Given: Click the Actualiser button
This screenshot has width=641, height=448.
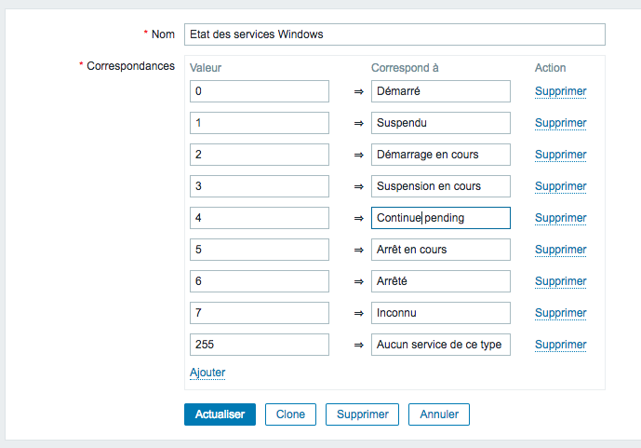Looking at the screenshot, I should (x=220, y=414).
